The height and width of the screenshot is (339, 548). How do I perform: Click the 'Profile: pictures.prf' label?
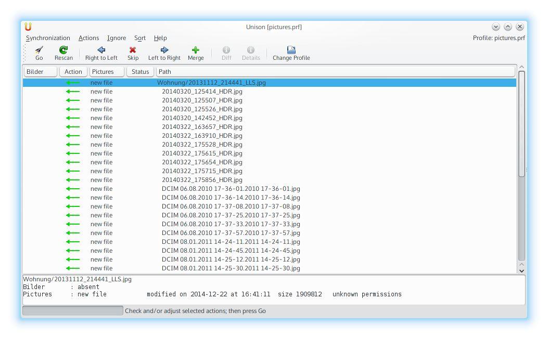(499, 38)
